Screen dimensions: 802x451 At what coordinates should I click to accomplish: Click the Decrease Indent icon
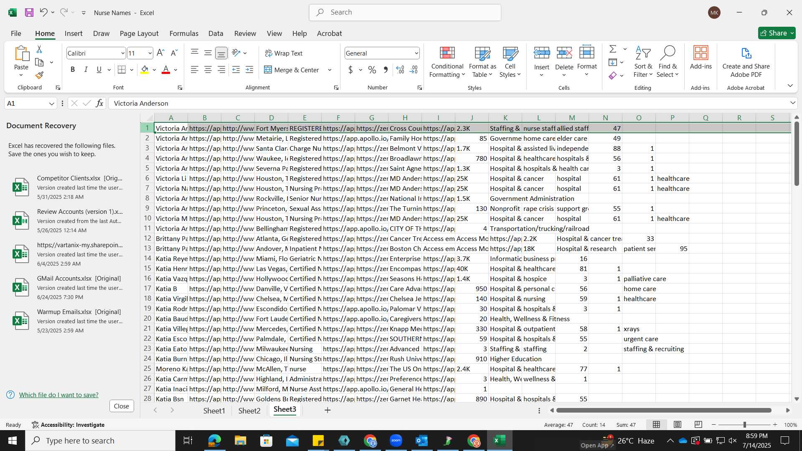point(236,70)
